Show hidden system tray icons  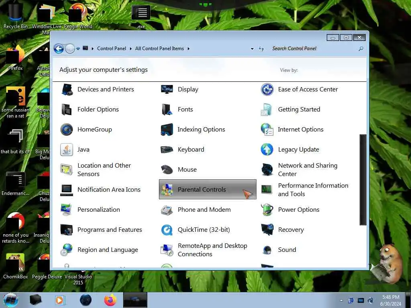[x=341, y=301]
